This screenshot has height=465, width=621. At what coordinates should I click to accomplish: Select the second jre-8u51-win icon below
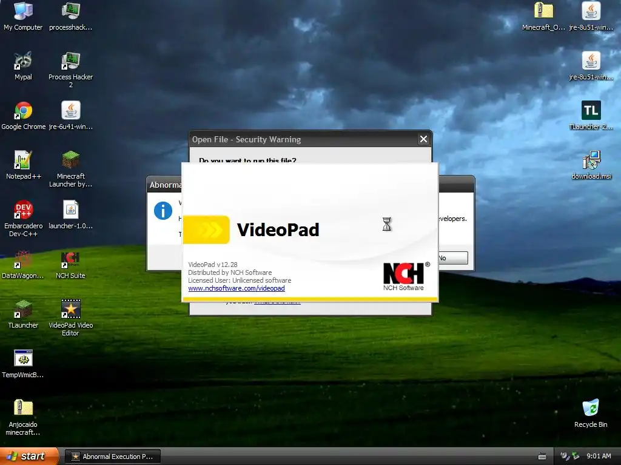coord(591,65)
